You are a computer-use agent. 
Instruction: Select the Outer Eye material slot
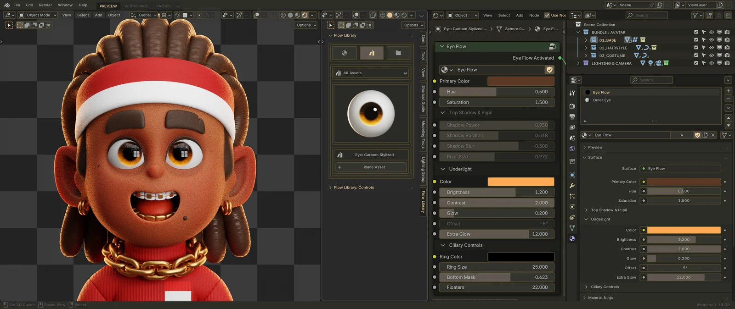(601, 100)
